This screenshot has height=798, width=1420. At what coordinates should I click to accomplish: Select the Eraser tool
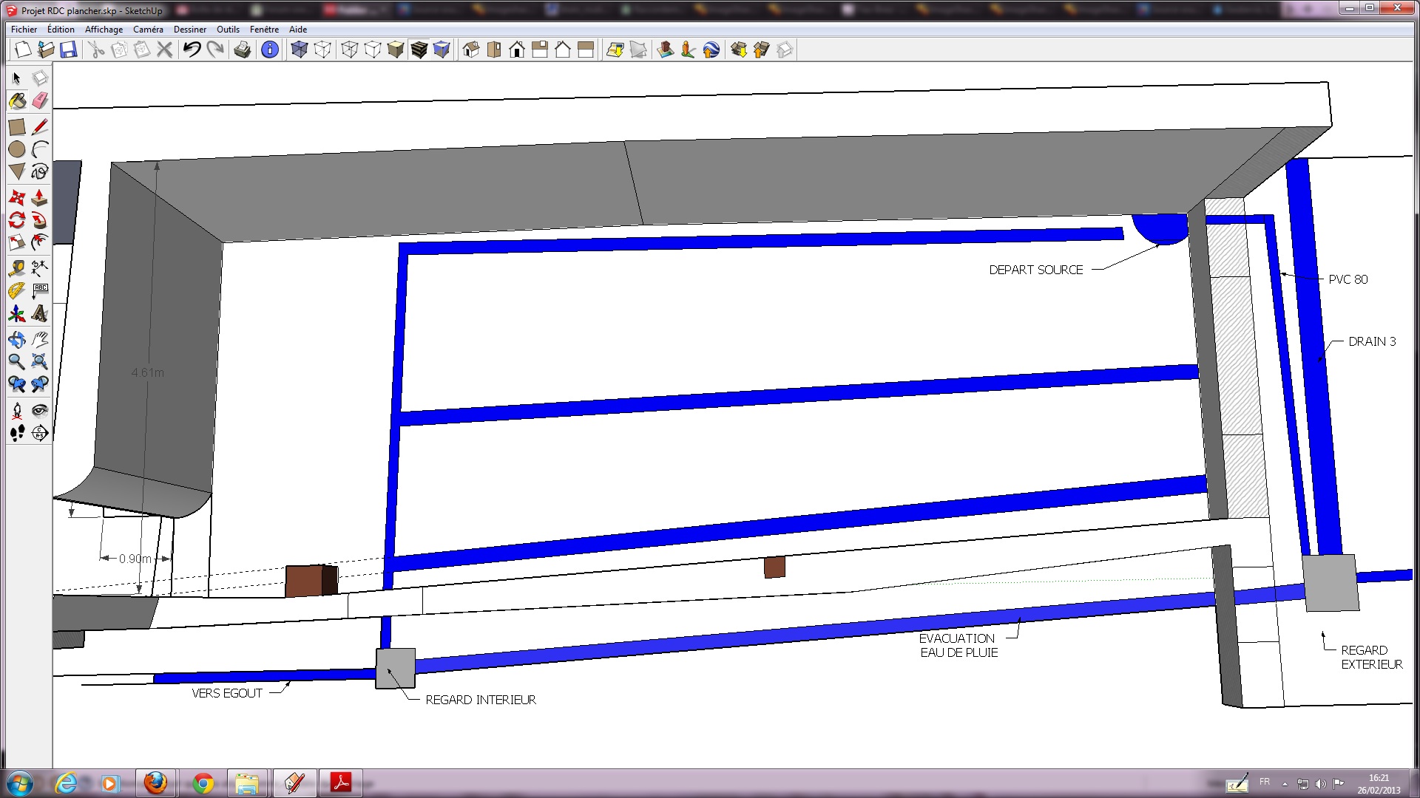click(x=40, y=101)
